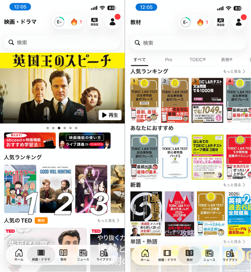
Task: Open the TED talk やり抜く力 card
Action: 108,250
